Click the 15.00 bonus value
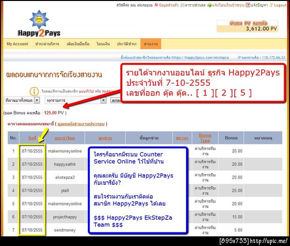 pos(237,217)
